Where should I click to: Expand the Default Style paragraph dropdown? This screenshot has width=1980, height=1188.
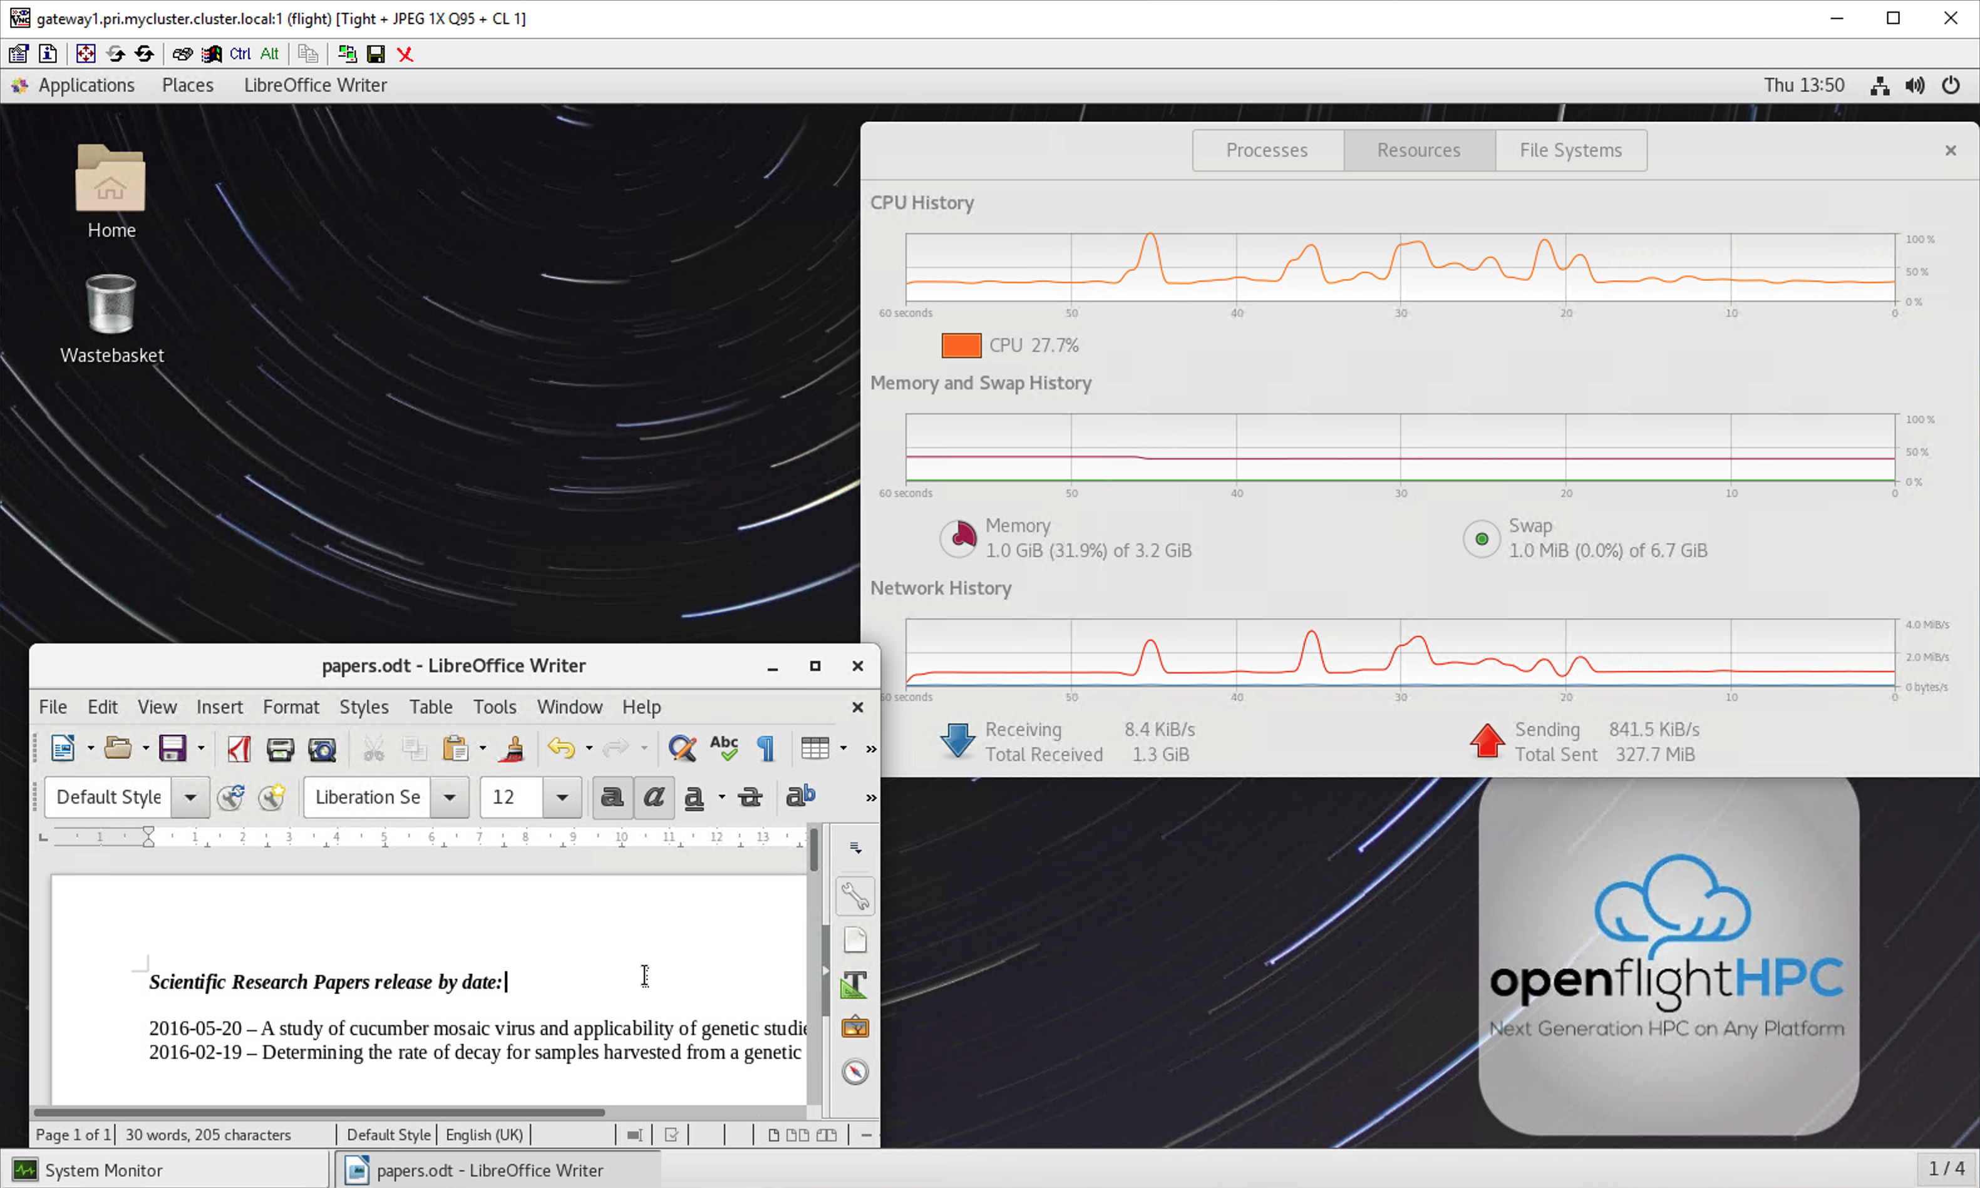coord(190,797)
